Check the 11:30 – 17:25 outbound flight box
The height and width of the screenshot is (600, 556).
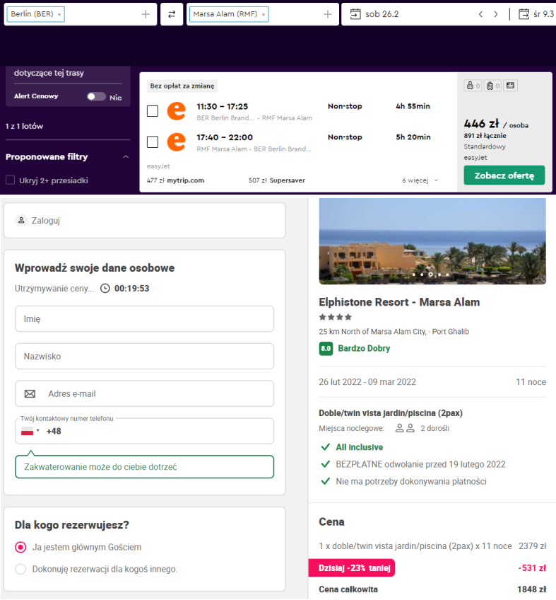click(153, 111)
